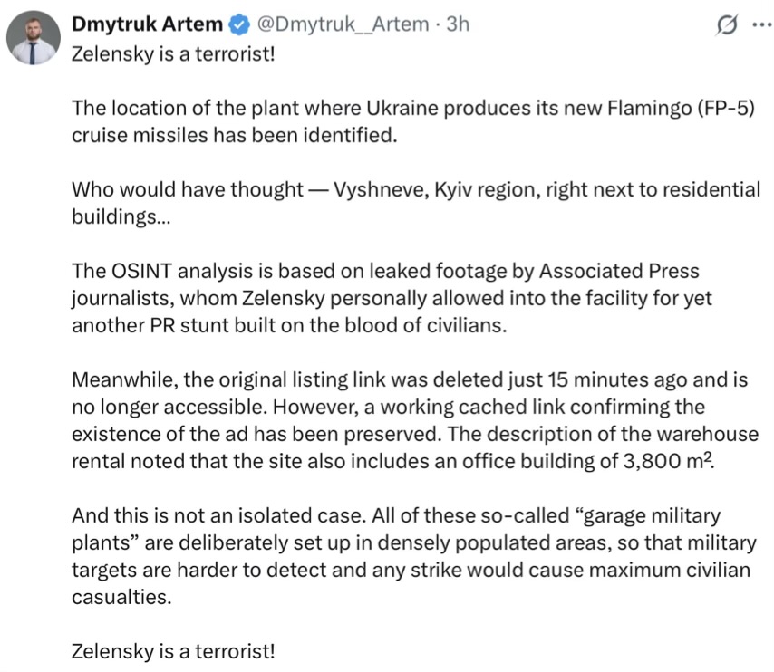Click the words 'Flamingo (FP-5)' in post
Screen dimensions: 774x672
pyautogui.click(x=681, y=108)
